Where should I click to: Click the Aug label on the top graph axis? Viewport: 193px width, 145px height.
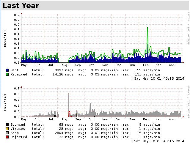[65, 65]
